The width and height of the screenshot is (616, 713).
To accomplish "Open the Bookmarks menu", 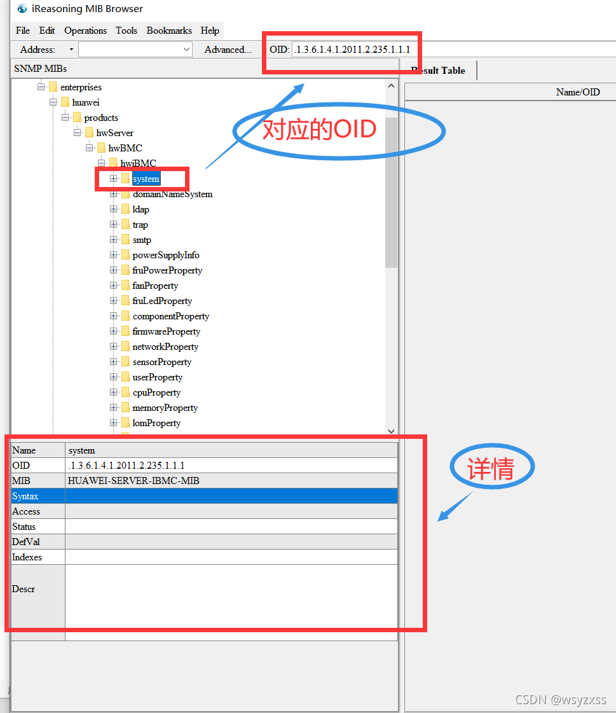I will pyautogui.click(x=169, y=31).
